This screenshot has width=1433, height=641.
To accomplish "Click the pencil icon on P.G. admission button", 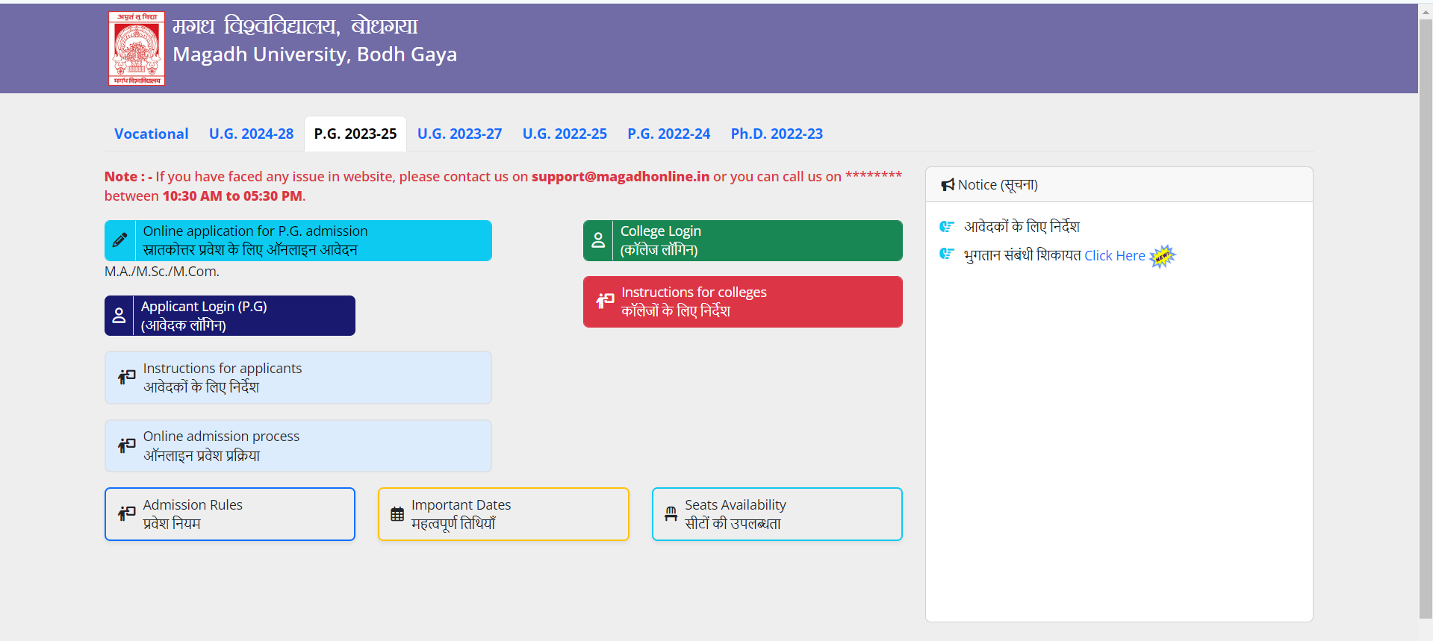I will click(x=119, y=240).
